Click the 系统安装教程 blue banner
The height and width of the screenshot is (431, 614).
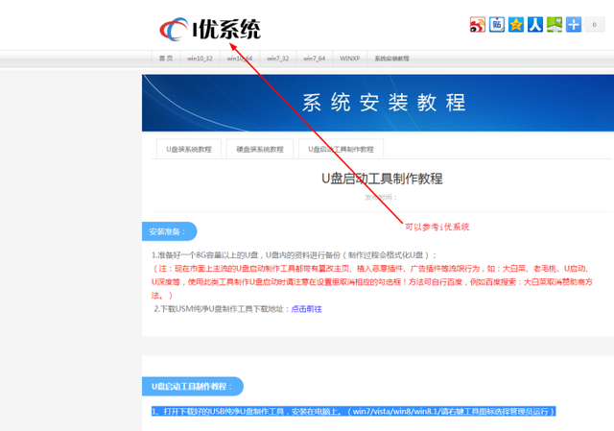click(384, 102)
